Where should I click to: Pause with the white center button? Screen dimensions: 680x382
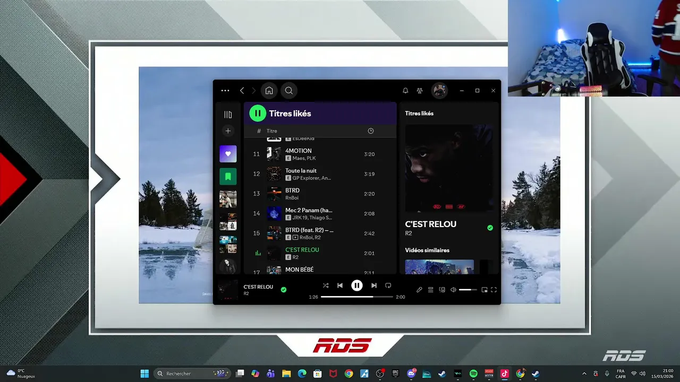(357, 285)
